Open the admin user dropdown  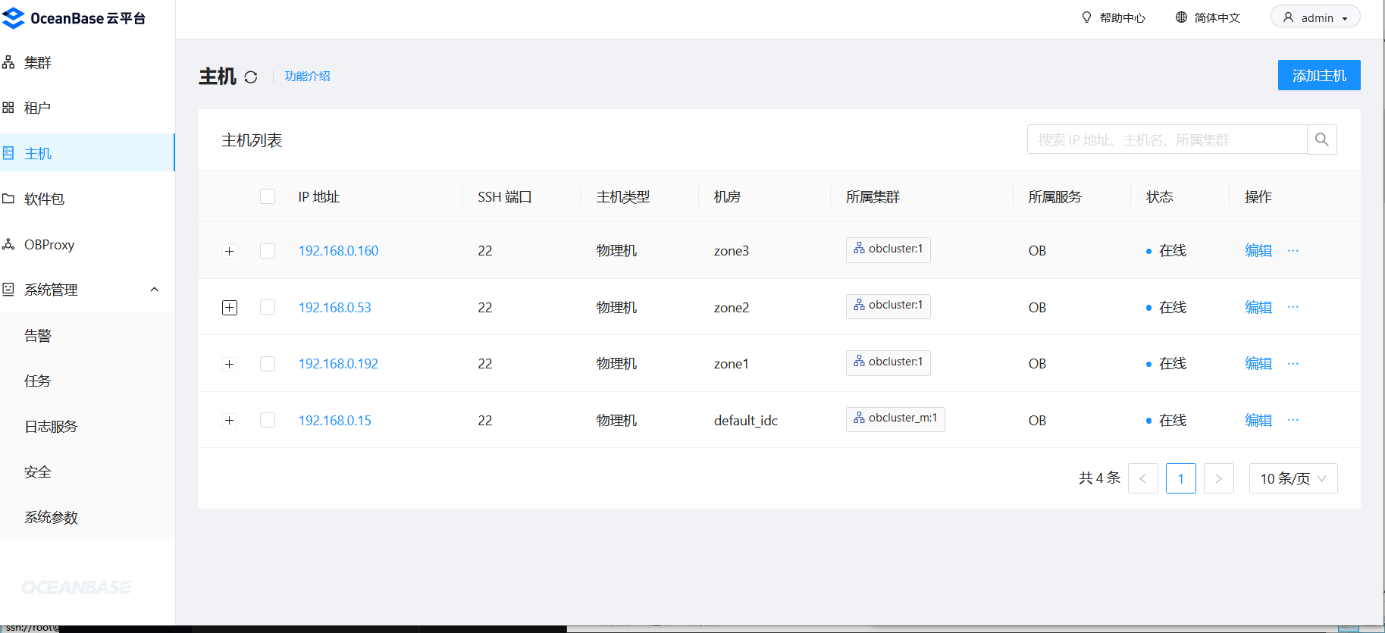(1315, 17)
